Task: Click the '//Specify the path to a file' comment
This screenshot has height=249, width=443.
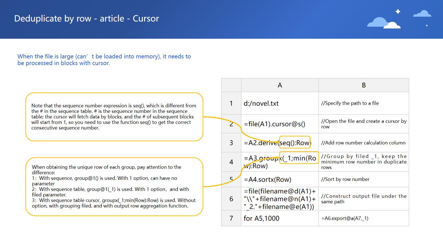Action: (350, 103)
